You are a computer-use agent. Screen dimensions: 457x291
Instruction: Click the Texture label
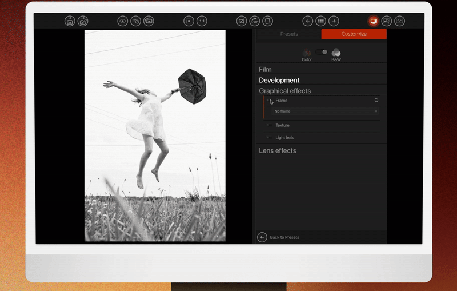click(282, 125)
